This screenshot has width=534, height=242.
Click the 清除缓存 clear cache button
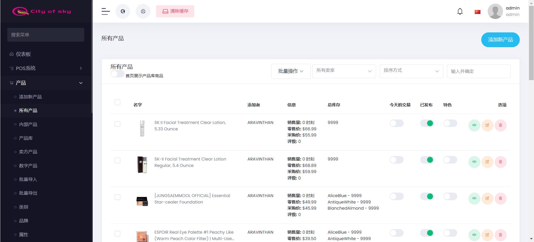click(x=175, y=11)
